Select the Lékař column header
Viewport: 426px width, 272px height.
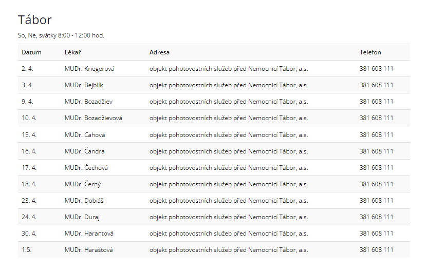point(73,52)
